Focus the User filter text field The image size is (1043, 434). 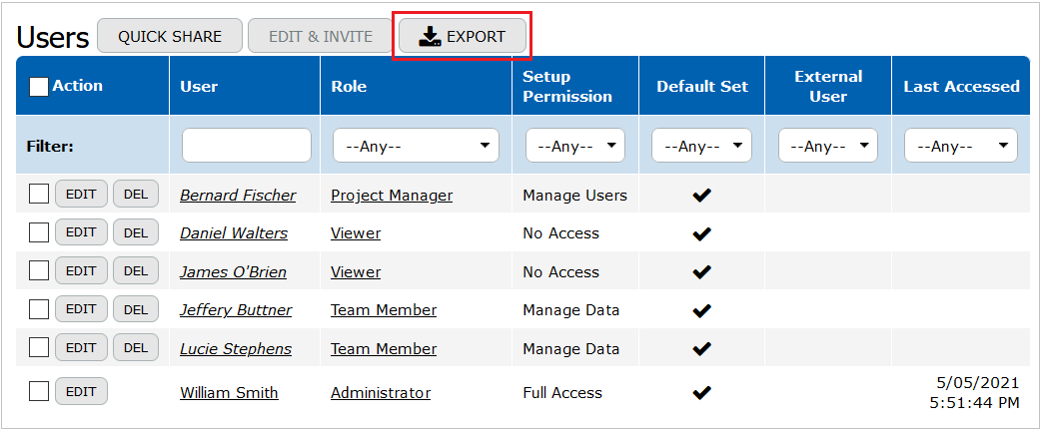247,146
